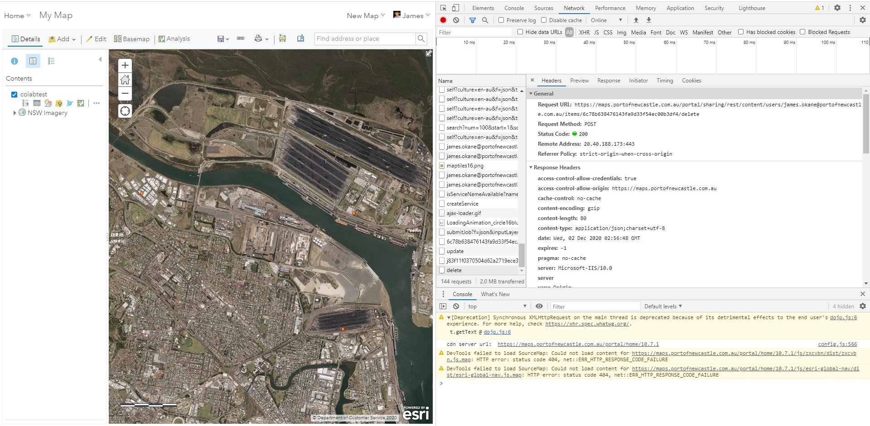Show the map legend panel icon

(51, 61)
